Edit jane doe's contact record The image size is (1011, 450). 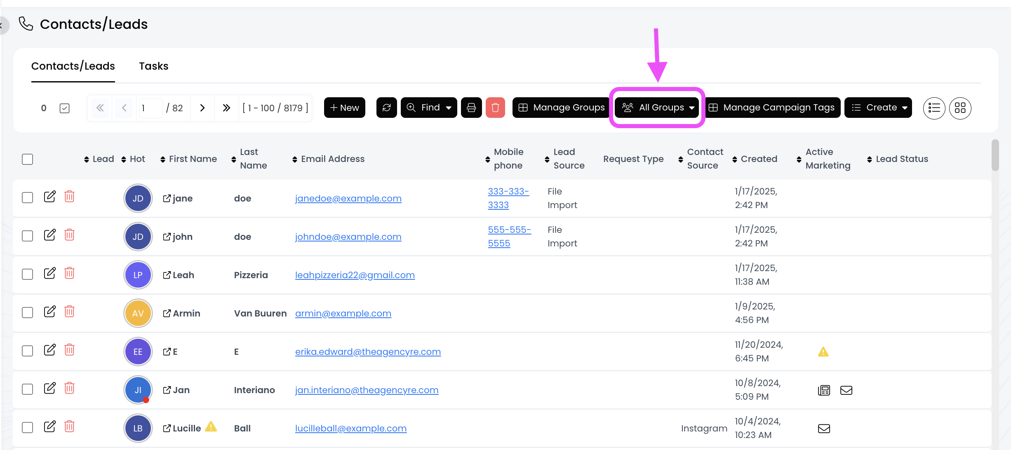click(x=49, y=197)
